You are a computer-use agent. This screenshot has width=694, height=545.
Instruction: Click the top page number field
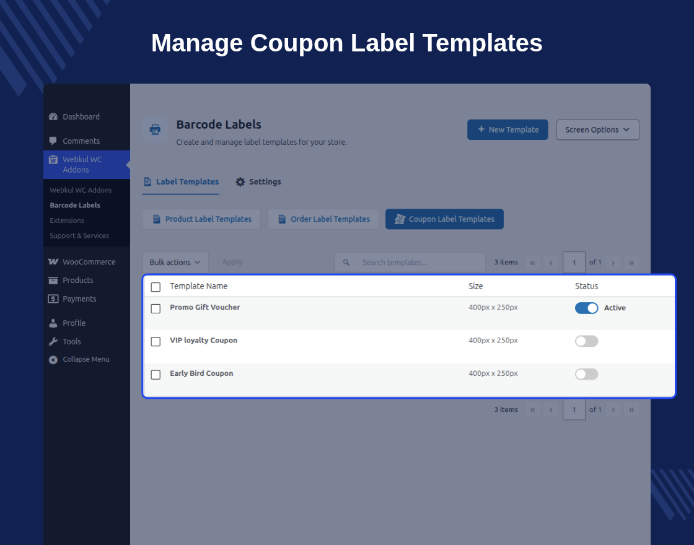click(574, 263)
